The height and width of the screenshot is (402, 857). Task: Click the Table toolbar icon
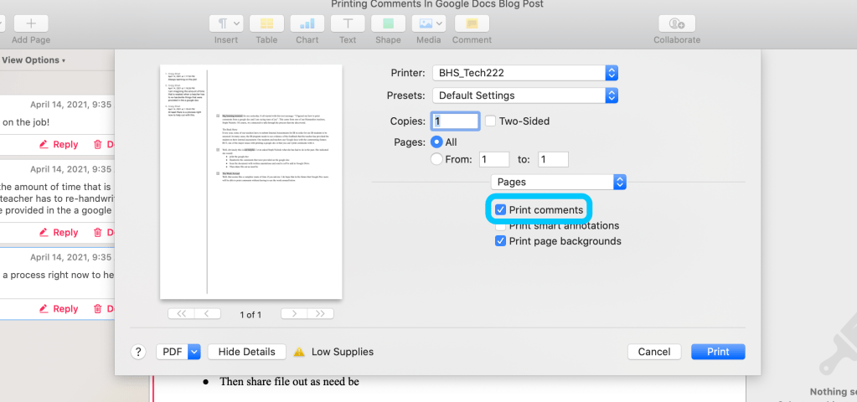[266, 24]
